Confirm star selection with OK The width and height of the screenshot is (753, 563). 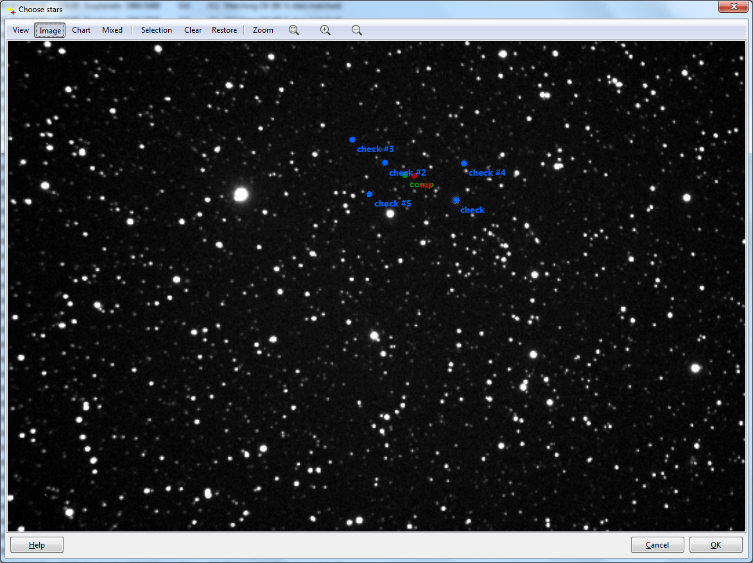point(716,545)
